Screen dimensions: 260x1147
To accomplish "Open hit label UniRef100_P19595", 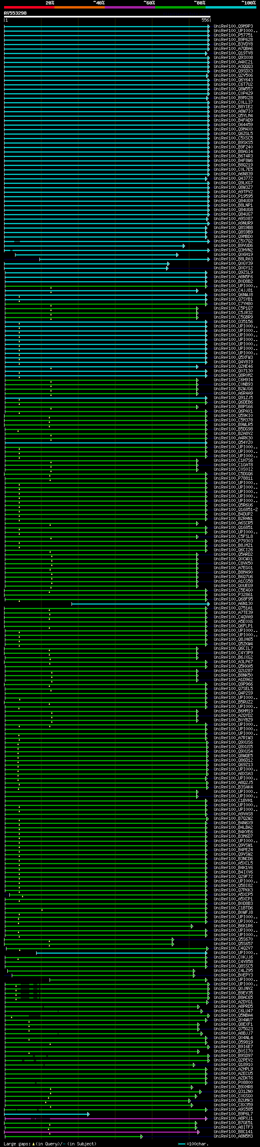I will pyautogui.click(x=233, y=197).
